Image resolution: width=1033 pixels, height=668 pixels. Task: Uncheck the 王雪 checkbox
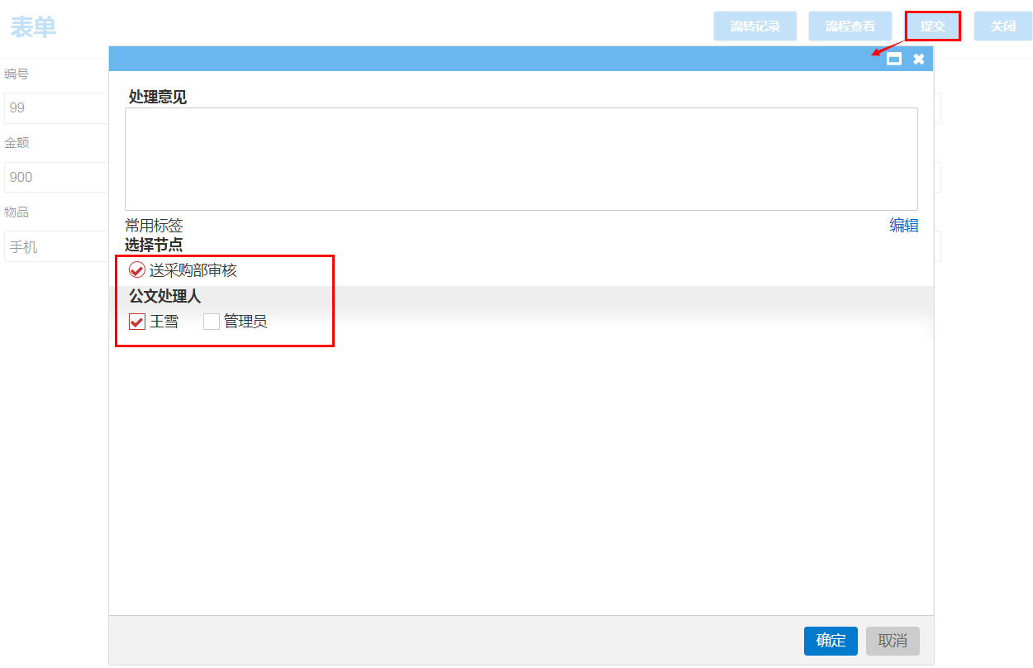[x=137, y=322]
